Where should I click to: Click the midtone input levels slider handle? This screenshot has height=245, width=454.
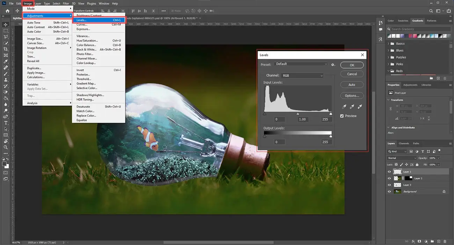298,114
